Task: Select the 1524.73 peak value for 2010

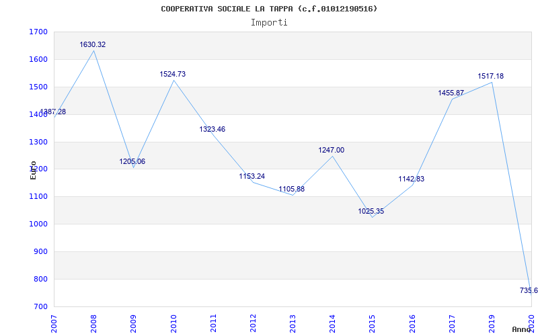Action: 173,74
